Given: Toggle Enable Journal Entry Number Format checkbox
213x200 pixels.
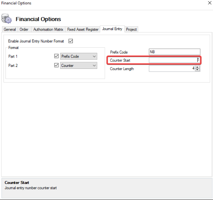Looking at the screenshot, I should click(x=70, y=41).
